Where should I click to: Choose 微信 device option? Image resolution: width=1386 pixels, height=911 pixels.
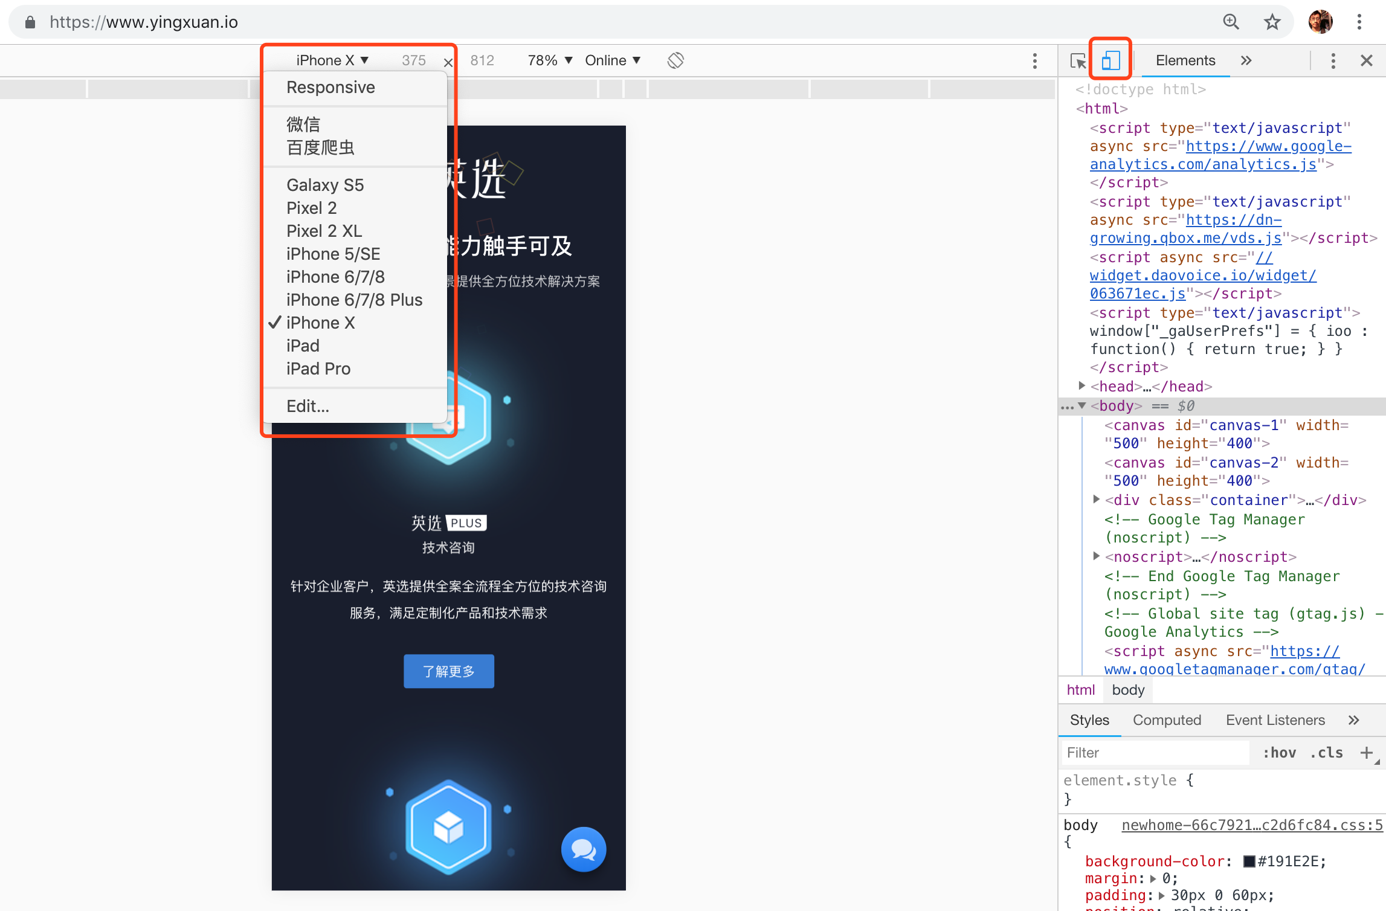pos(355,124)
